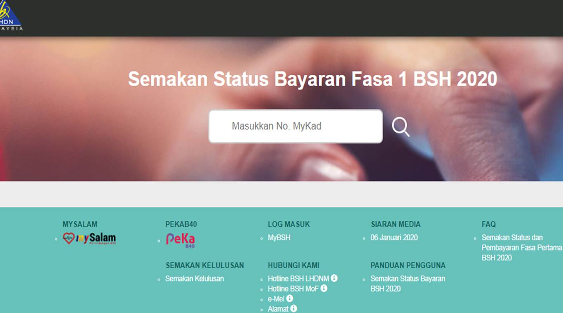The image size is (563, 313).
Task: Click the info icon beside Alamat
Action: [x=293, y=308]
